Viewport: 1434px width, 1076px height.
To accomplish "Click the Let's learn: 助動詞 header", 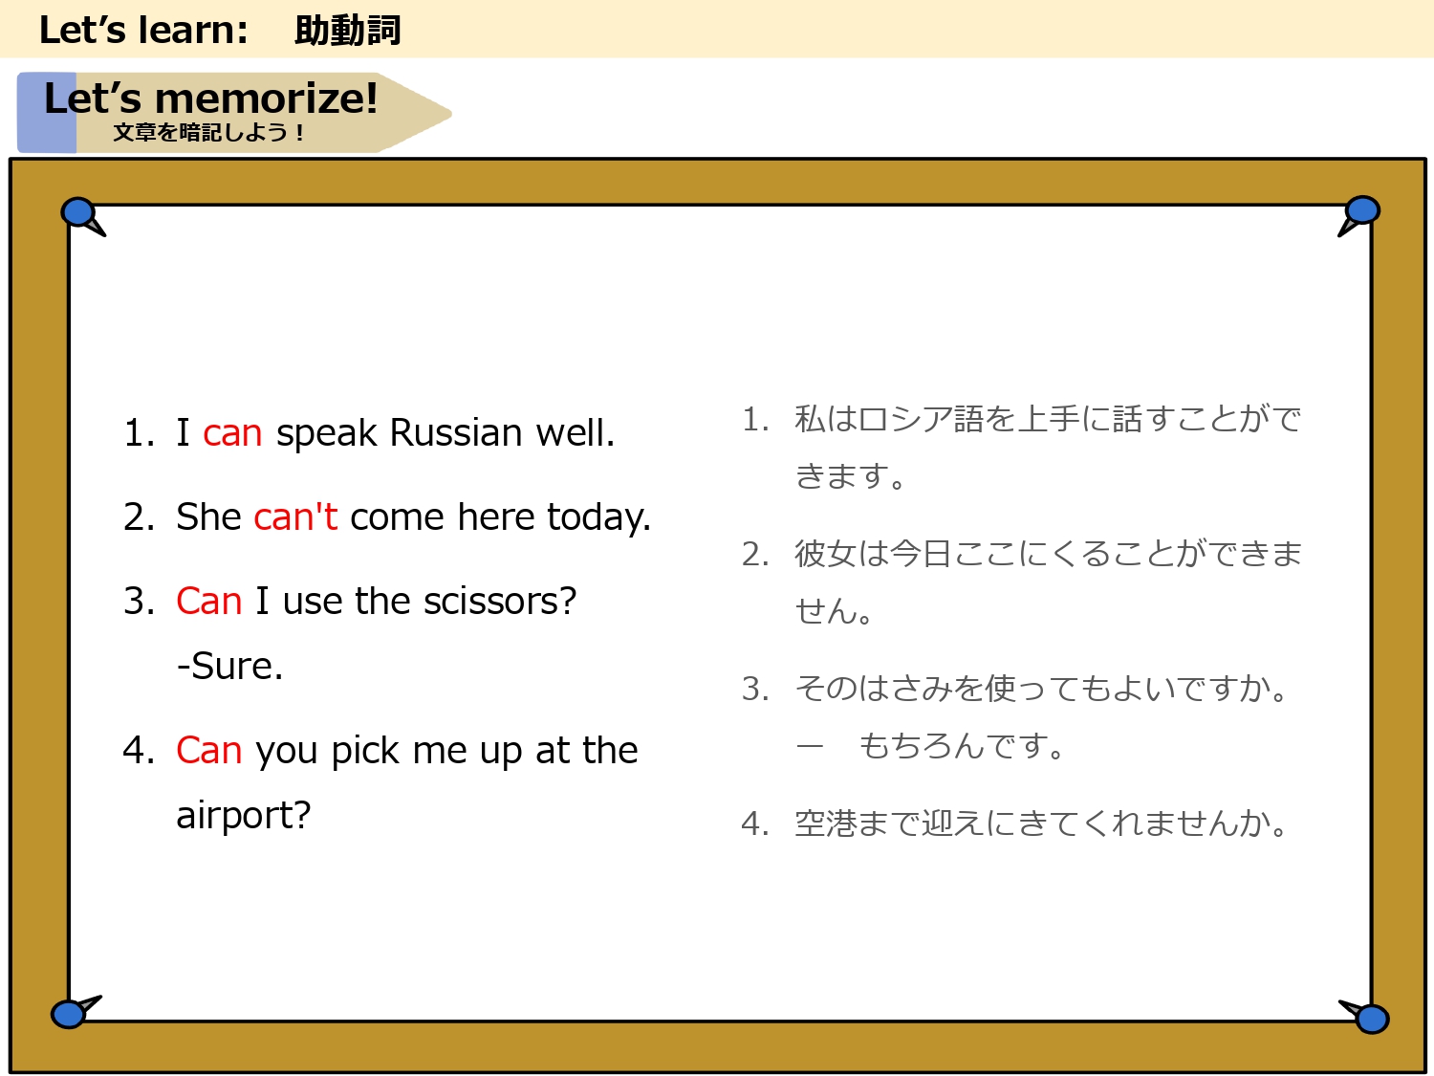I will point(220,30).
